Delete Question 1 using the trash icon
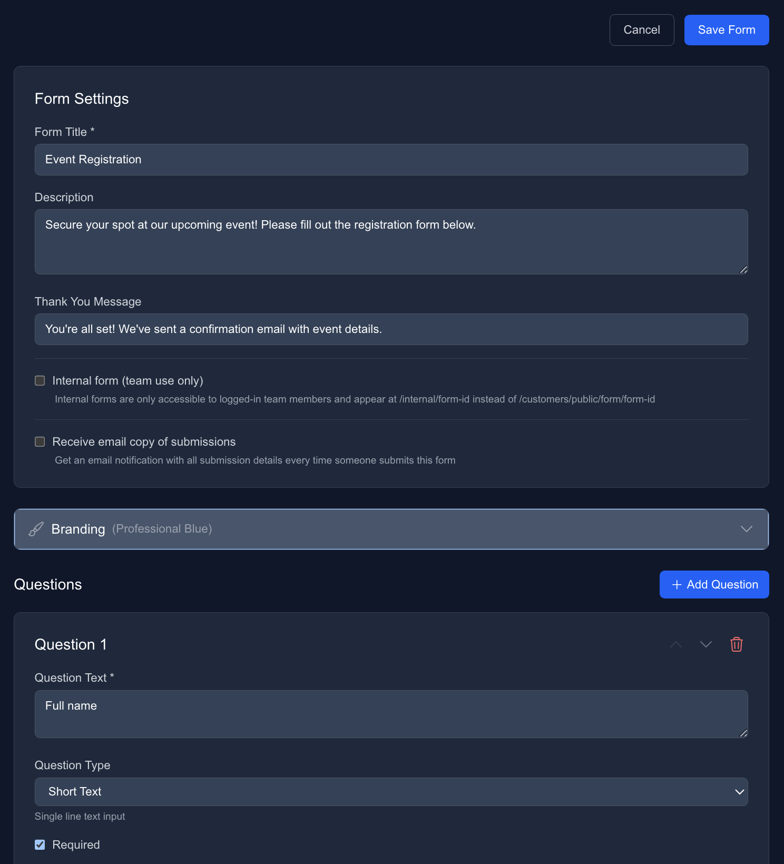The width and height of the screenshot is (784, 864). tap(736, 644)
